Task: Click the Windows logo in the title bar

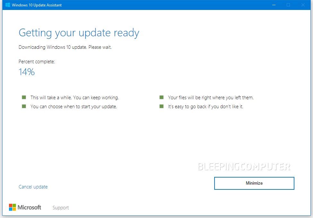Action: pos(8,5)
